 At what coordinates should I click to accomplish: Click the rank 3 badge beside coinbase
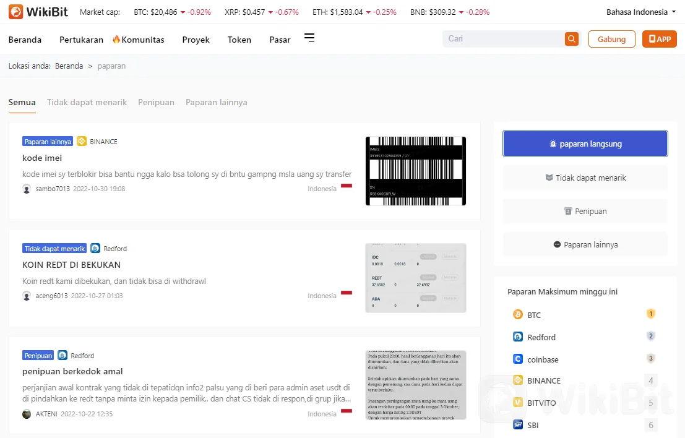pyautogui.click(x=650, y=359)
